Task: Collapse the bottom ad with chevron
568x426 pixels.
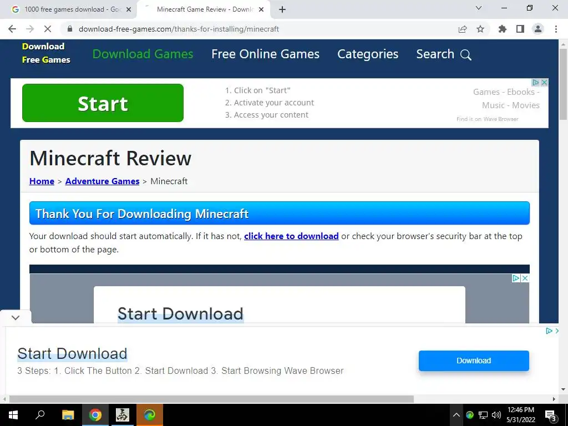Action: click(15, 318)
